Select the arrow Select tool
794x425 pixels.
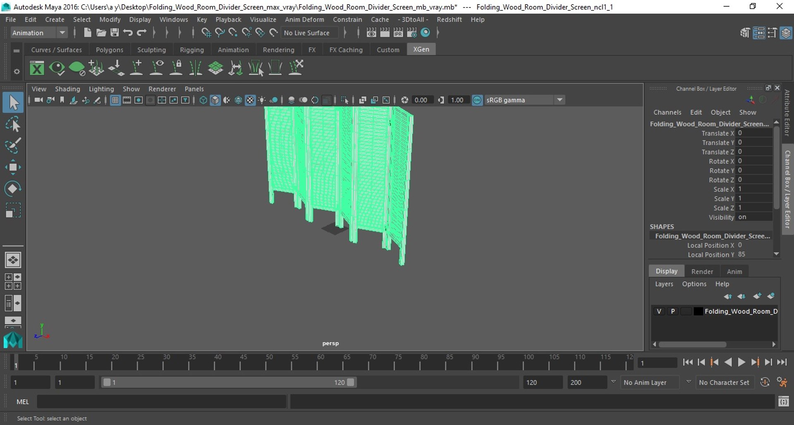click(x=13, y=103)
